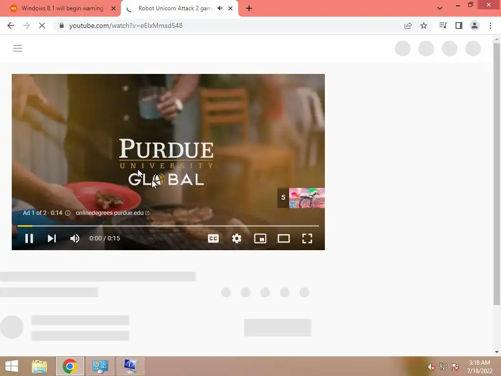Open Control Panel taskbar app

coord(100,366)
